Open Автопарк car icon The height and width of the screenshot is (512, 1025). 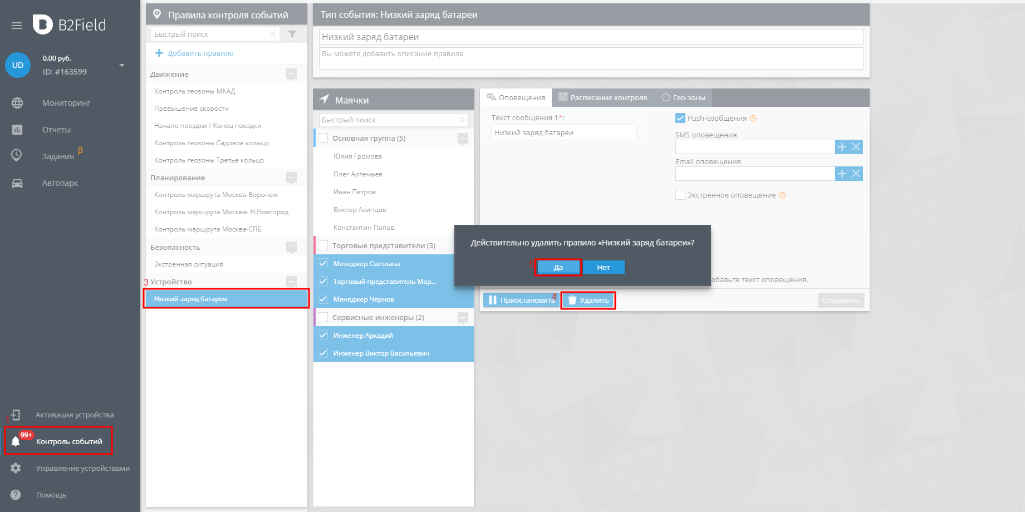point(17,183)
